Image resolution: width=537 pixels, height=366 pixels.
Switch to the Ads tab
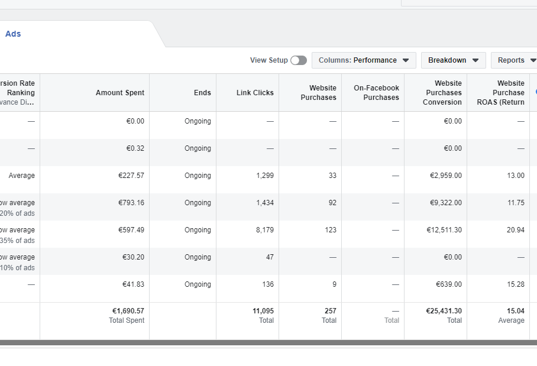(13, 34)
